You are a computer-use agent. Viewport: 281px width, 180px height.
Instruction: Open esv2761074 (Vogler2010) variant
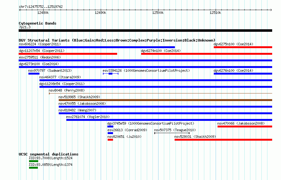point(88,117)
